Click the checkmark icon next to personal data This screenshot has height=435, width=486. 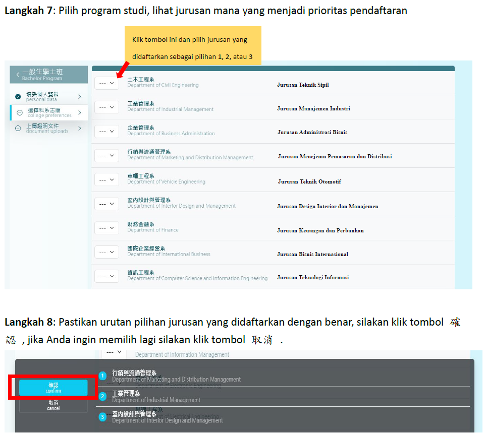[18, 96]
